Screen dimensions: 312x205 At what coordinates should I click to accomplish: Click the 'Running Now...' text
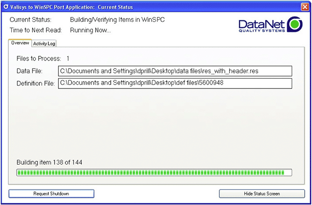pos(91,30)
